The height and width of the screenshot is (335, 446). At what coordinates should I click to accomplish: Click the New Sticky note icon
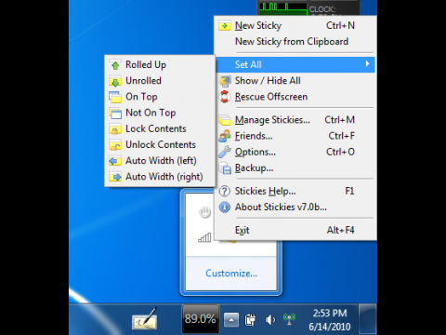[225, 26]
